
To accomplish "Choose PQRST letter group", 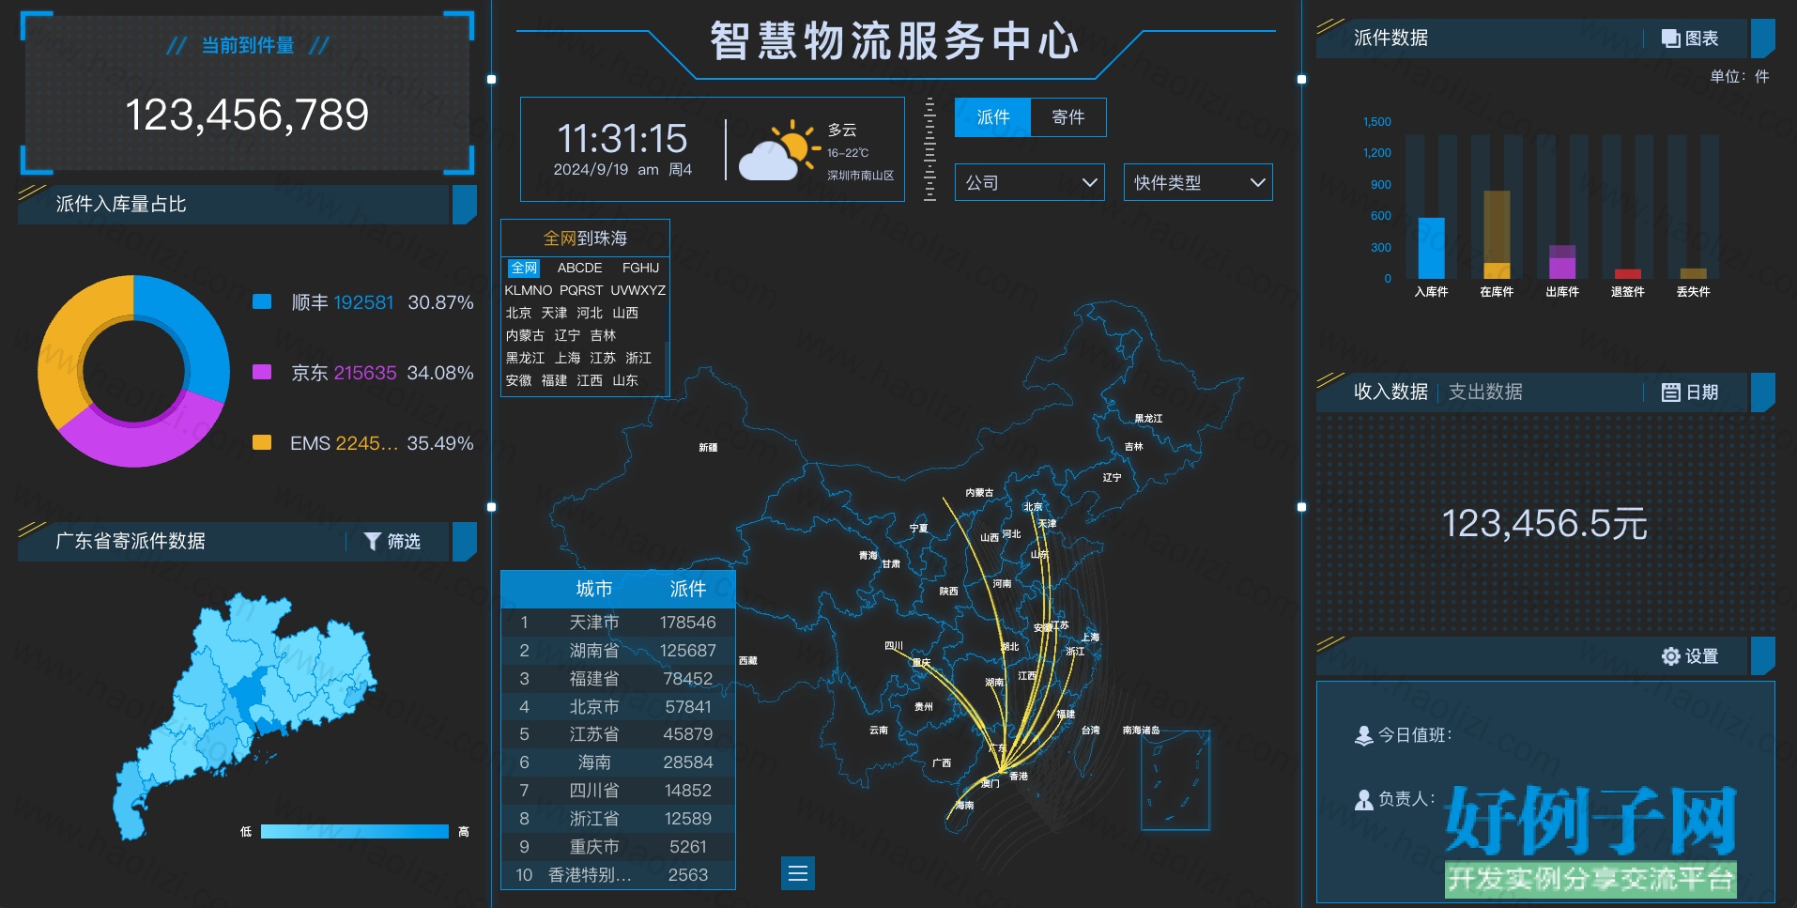I will pos(581,291).
